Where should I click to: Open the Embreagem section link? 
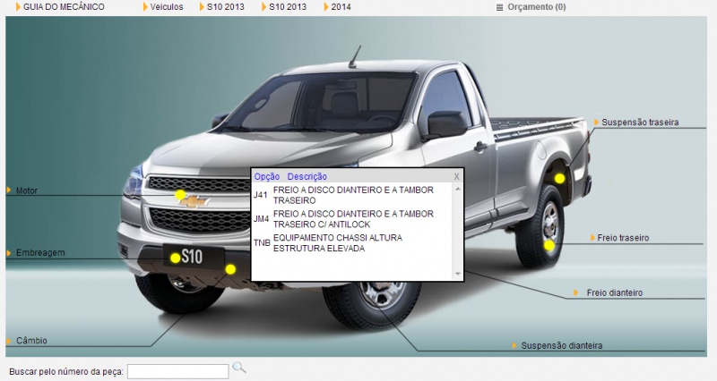40,253
